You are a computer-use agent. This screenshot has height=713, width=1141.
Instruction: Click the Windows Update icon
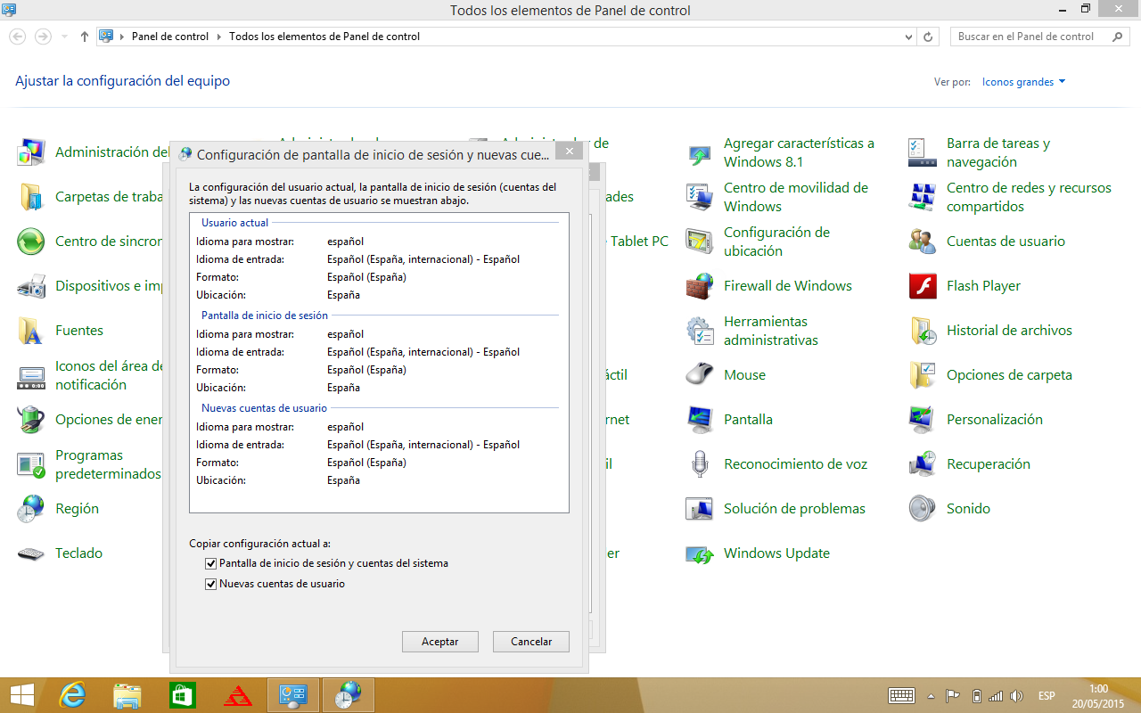coord(700,553)
